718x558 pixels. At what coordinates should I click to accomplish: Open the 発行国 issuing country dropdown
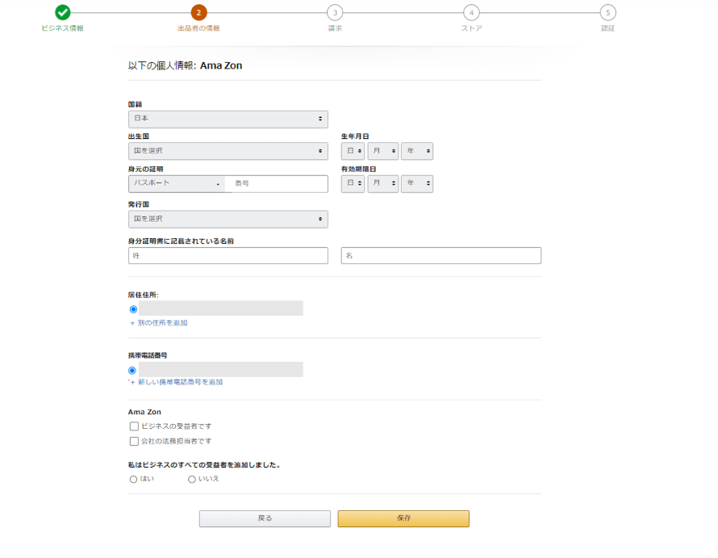tap(228, 219)
